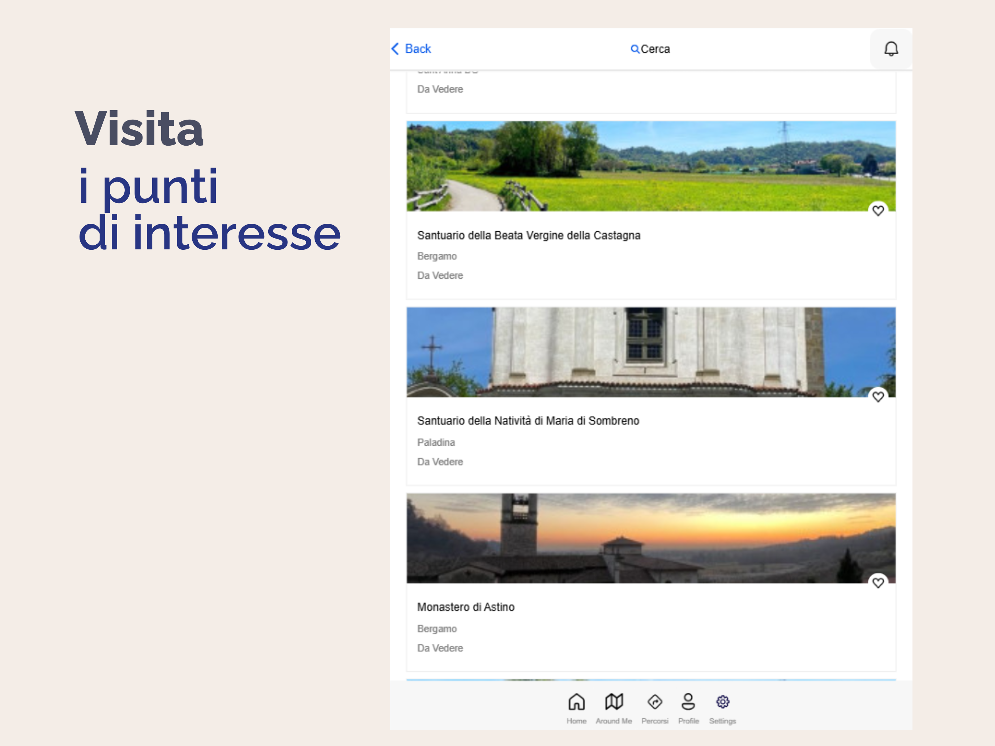Open the meadow photo of Castagna sanctuary

(x=651, y=166)
